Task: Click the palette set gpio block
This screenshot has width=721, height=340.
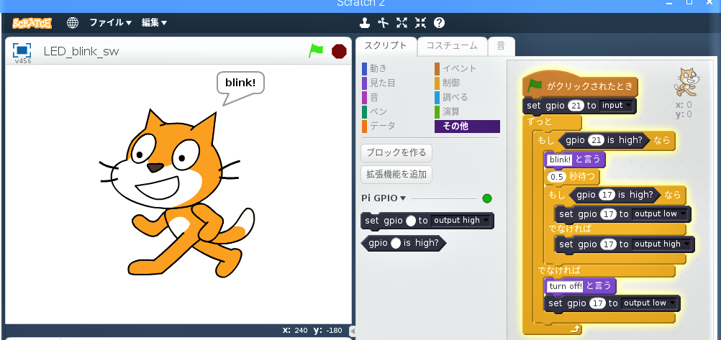Action: point(384,221)
